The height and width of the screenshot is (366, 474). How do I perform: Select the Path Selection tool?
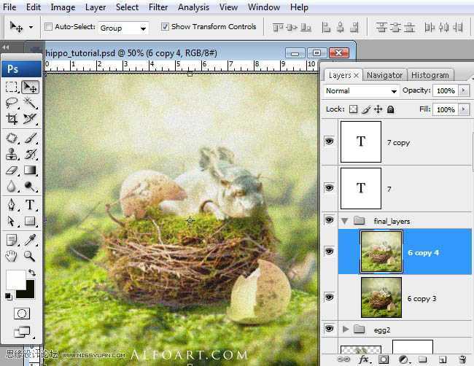click(x=12, y=221)
